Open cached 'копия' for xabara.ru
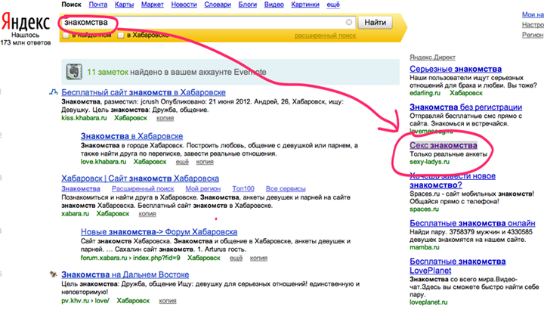 click(x=147, y=214)
